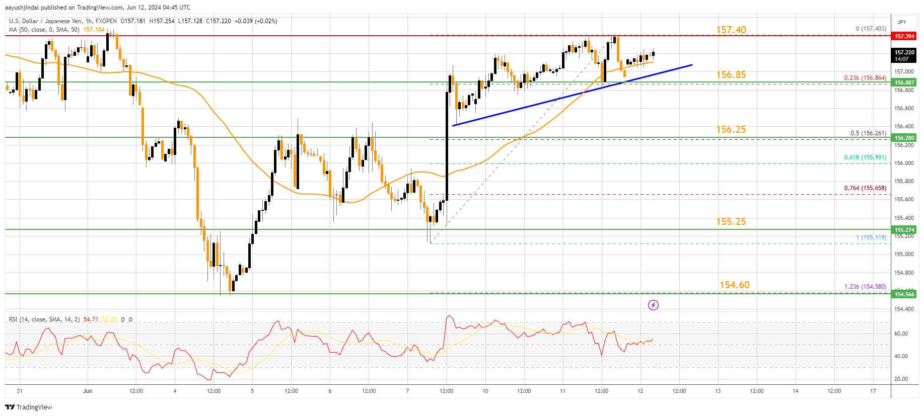The height and width of the screenshot is (416, 924).
Task: Click the MA value 157.104 in legend
Action: coord(94,30)
